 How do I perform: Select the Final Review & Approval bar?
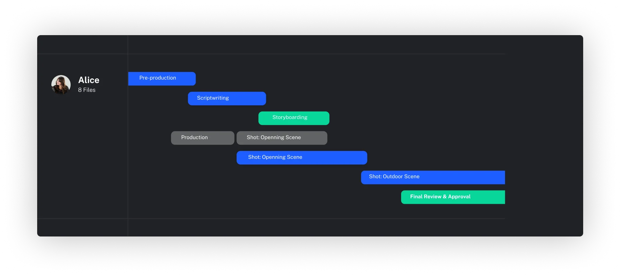[x=453, y=197]
